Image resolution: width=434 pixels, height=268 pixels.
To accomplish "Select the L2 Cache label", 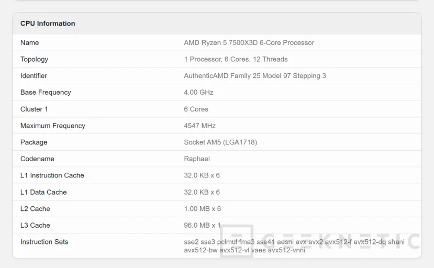I will pos(35,209).
